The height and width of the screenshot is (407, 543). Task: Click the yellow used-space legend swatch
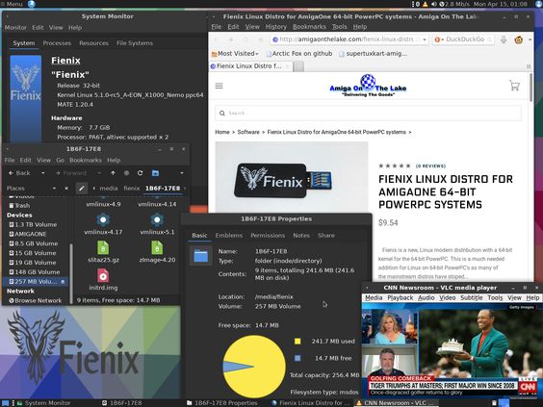tap(297, 342)
